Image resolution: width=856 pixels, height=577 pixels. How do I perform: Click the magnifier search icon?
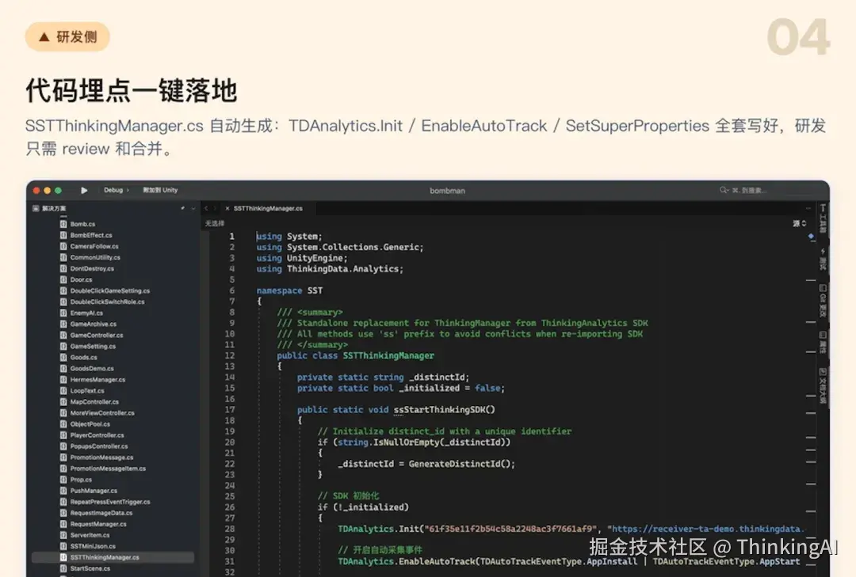724,190
